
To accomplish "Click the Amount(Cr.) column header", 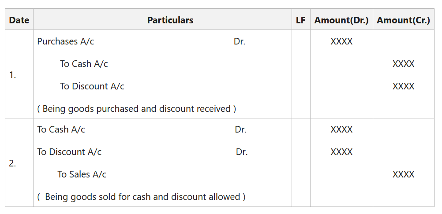I will pyautogui.click(x=403, y=20).
